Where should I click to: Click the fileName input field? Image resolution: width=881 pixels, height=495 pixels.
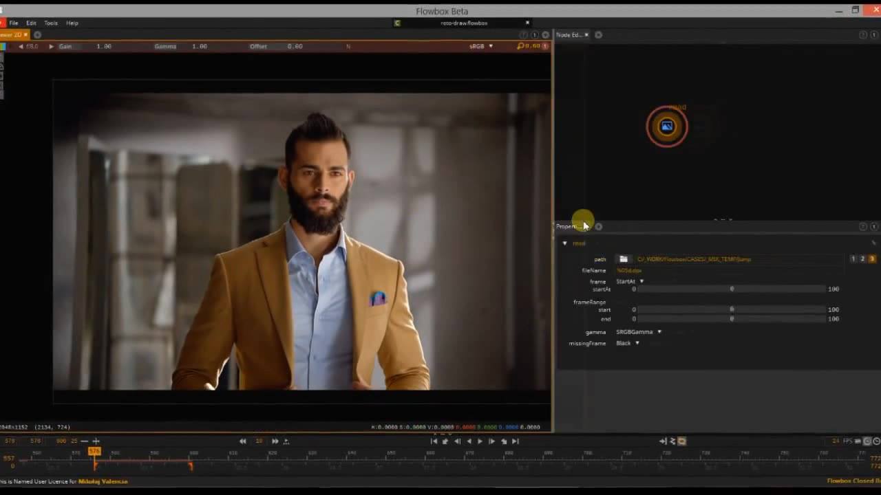pos(730,271)
